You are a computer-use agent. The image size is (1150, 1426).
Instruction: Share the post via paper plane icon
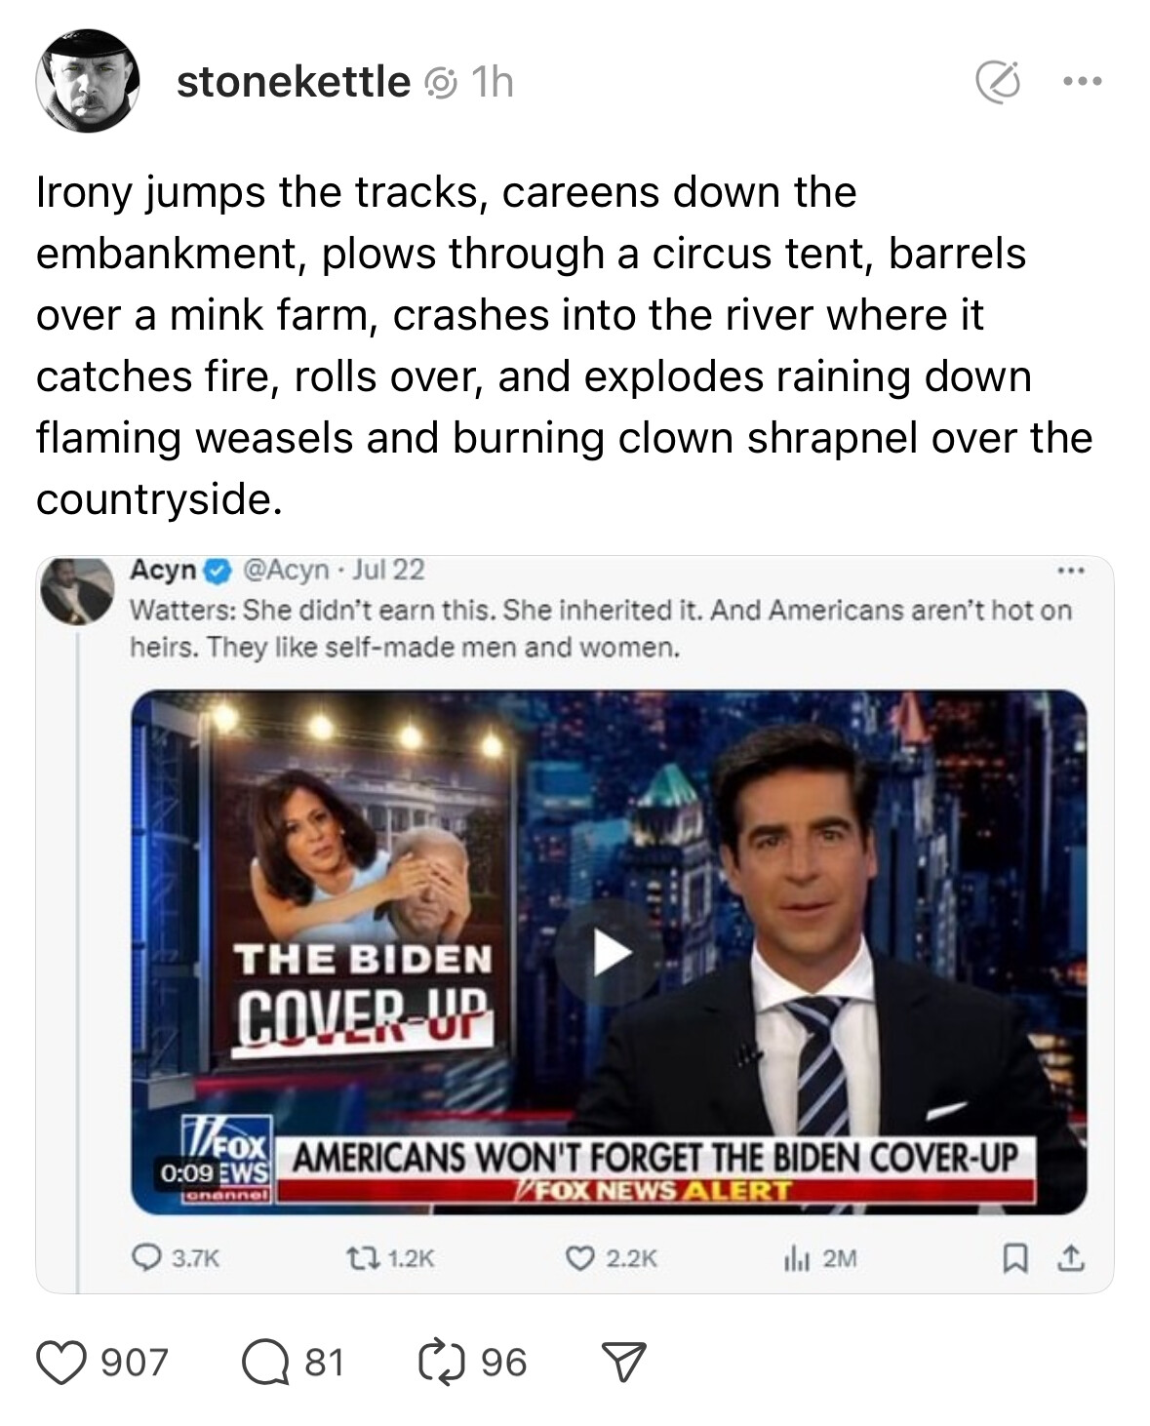click(x=625, y=1361)
